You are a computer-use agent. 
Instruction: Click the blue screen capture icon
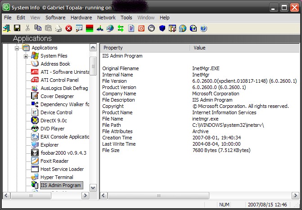[x=193, y=28]
